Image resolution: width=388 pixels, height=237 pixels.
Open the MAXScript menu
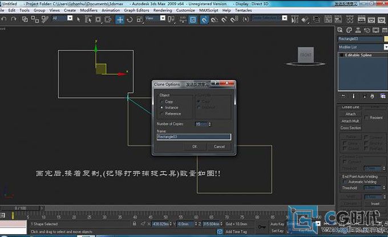209,10
